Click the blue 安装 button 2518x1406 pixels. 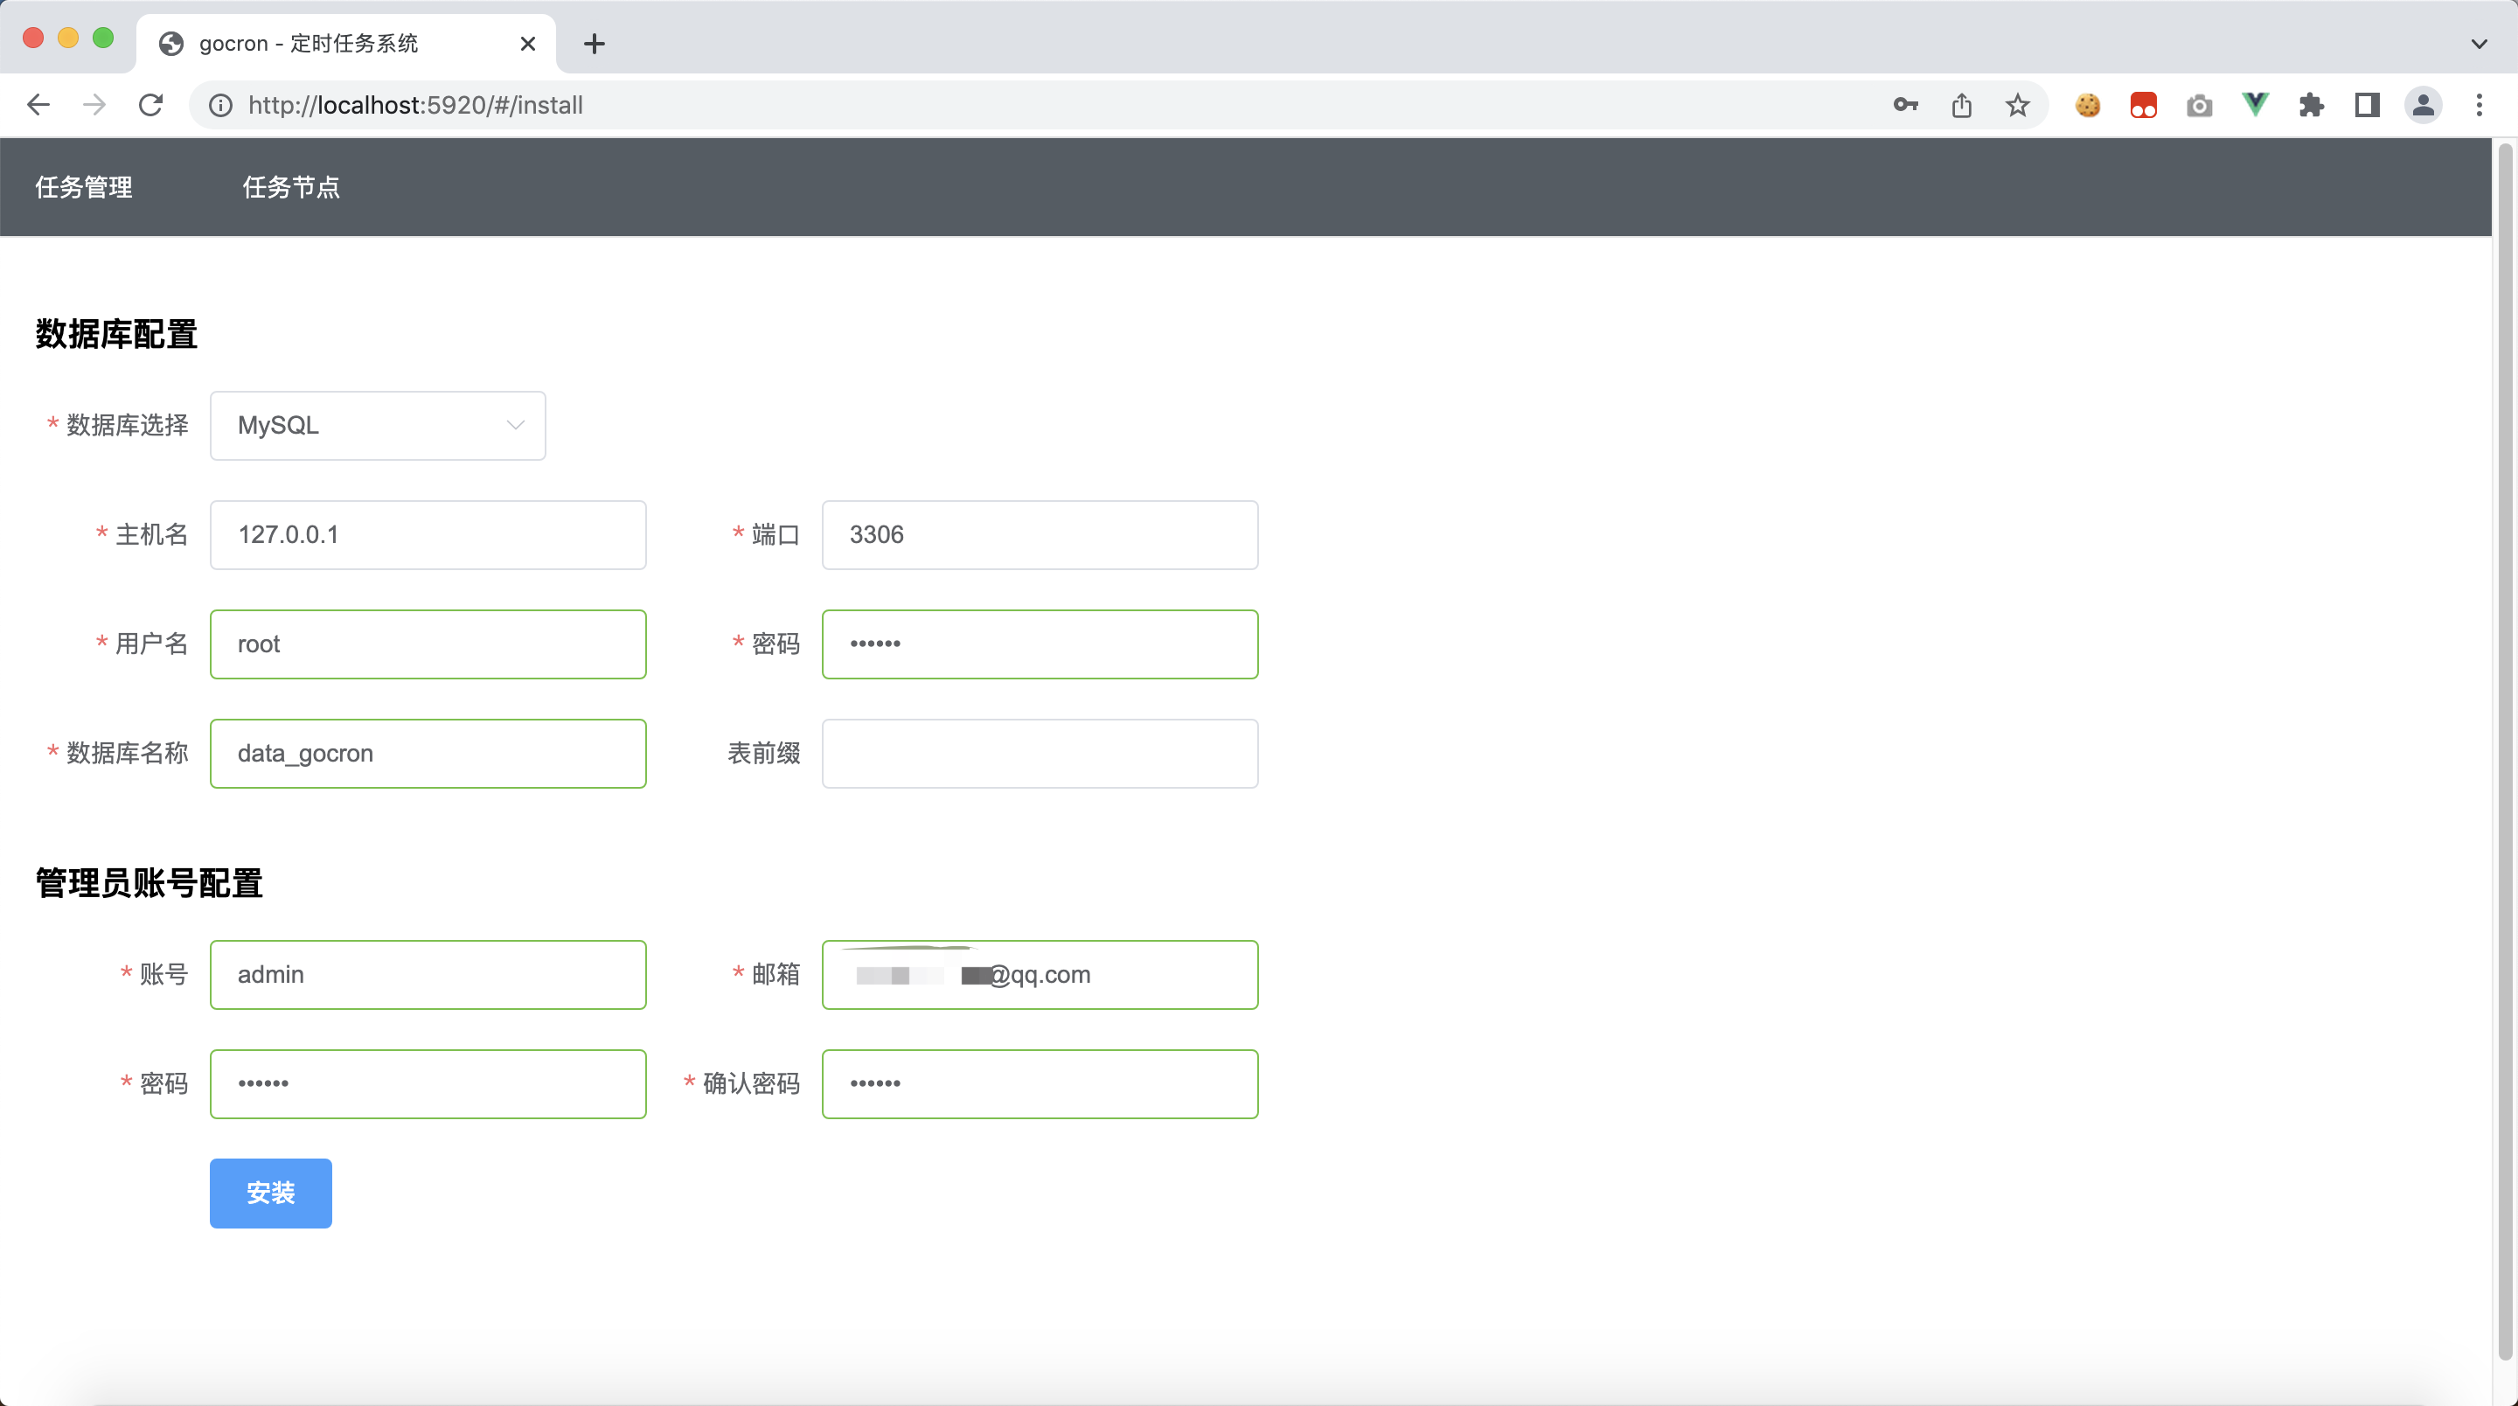click(x=271, y=1193)
